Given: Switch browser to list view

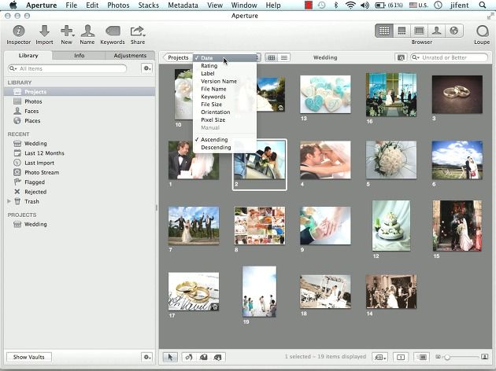Looking at the screenshot, I should coord(284,57).
